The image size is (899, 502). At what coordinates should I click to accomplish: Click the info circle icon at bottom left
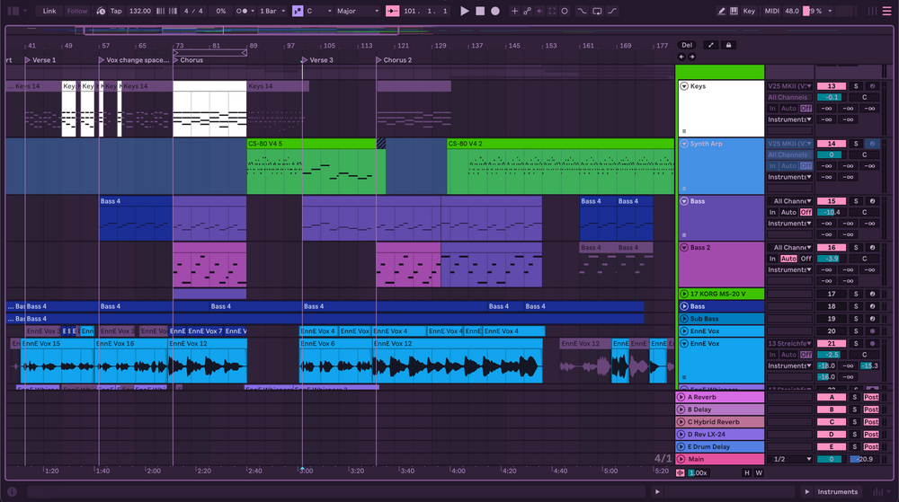click(12, 492)
